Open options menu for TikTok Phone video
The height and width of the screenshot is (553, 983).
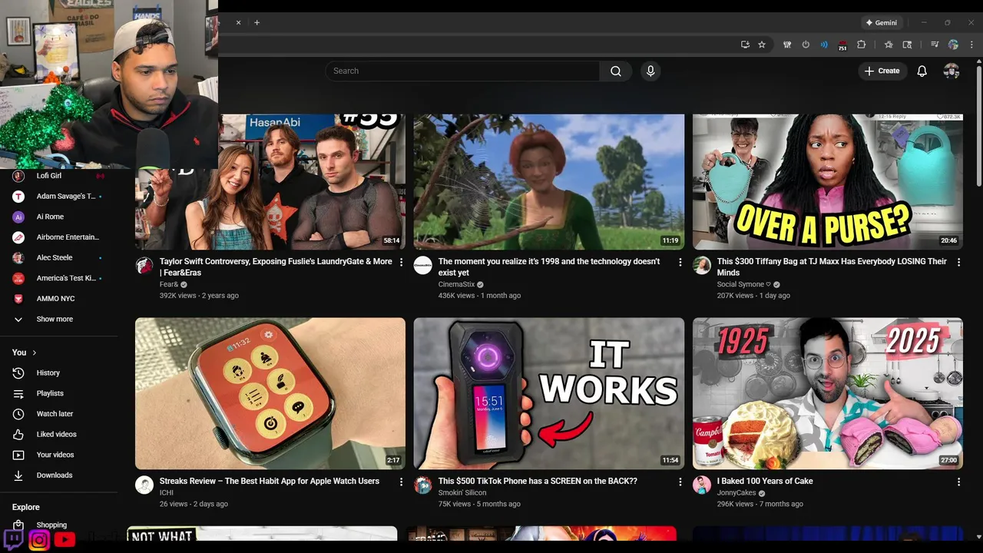click(680, 482)
